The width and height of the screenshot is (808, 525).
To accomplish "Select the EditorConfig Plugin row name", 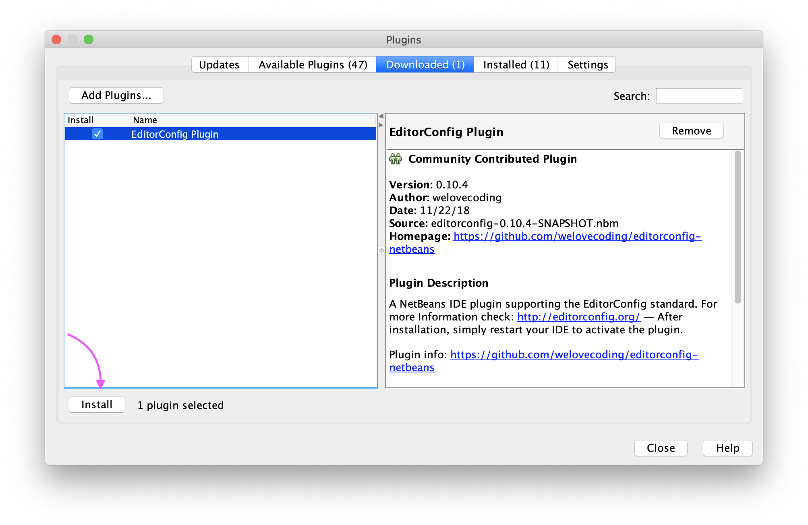I will click(x=175, y=134).
